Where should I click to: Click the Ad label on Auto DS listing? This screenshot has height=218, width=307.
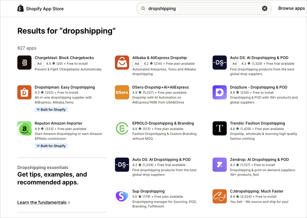coord(234,63)
